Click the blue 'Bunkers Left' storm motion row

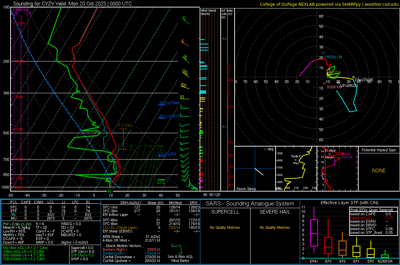pos(132,253)
